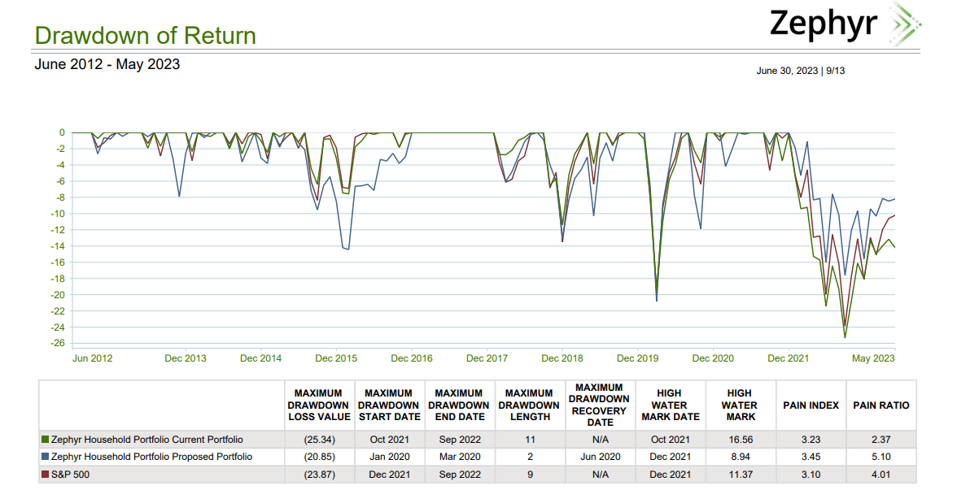Select the S&P 500 row label
Viewport: 957px width, 490px height.
pos(70,475)
